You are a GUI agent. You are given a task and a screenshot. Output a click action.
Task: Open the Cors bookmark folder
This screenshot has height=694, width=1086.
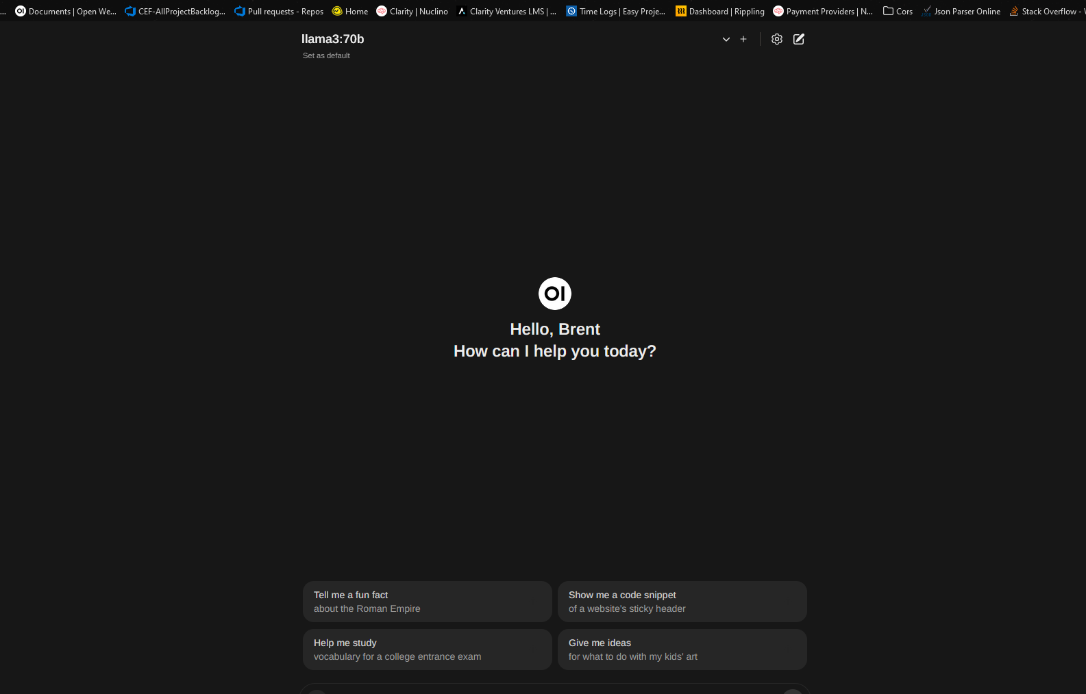[x=898, y=11]
